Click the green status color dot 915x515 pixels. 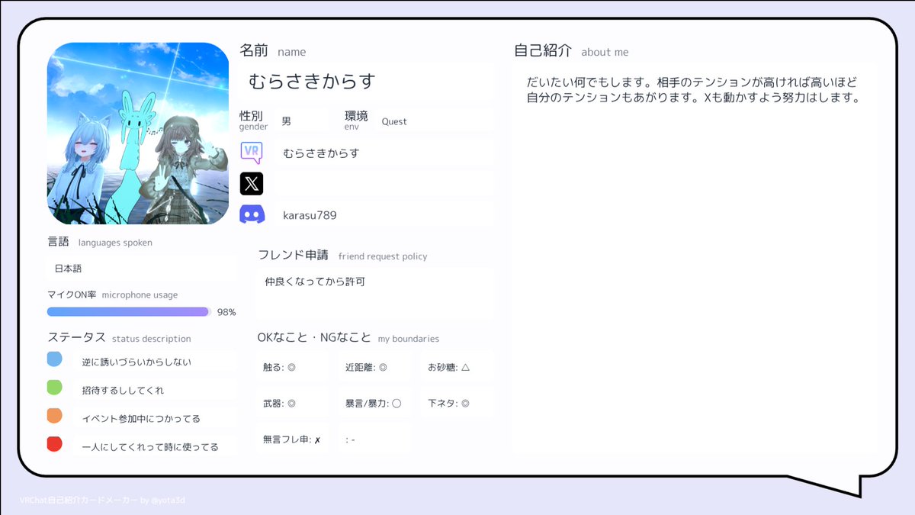[x=54, y=388]
